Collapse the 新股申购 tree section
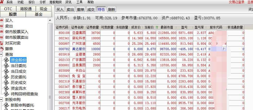Image resolution: width=253 pixels, height=110 pixels. (2, 99)
